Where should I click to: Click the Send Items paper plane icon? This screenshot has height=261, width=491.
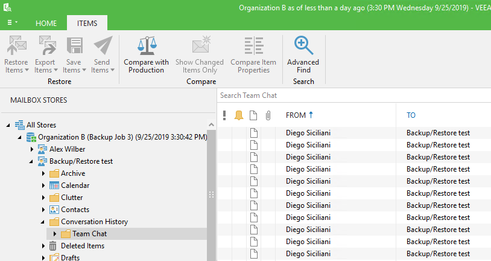103,45
